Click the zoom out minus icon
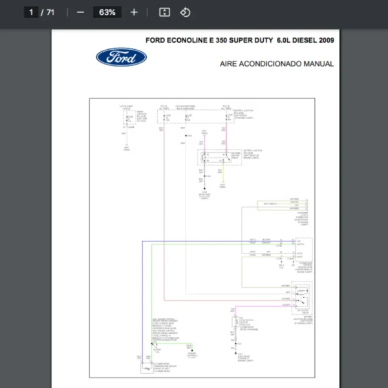Image resolution: width=388 pixels, height=388 pixels. (80, 12)
